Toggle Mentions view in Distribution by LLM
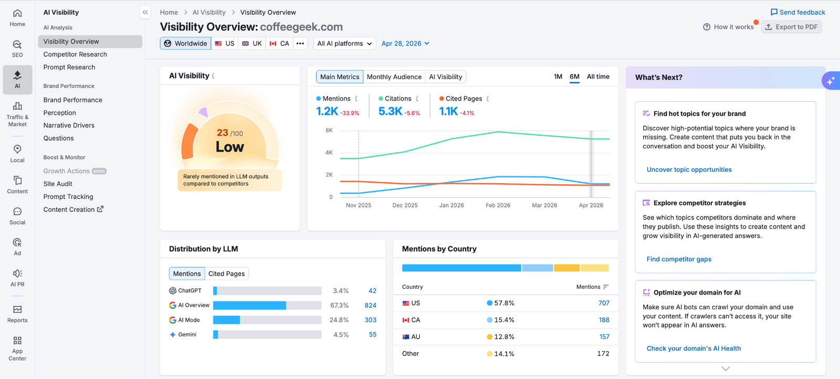 [187, 274]
